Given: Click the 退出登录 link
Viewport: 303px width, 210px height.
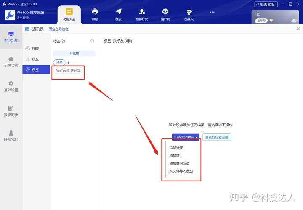Looking at the screenshot, I should pyautogui.click(x=23, y=18).
